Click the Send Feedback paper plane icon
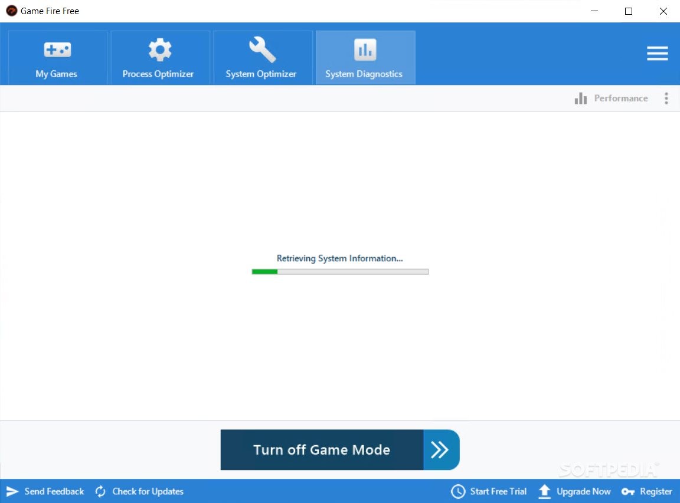 (x=12, y=491)
